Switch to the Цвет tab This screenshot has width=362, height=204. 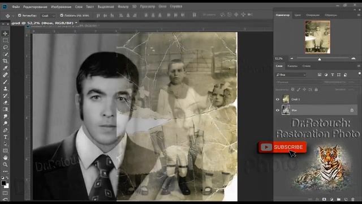coord(298,15)
